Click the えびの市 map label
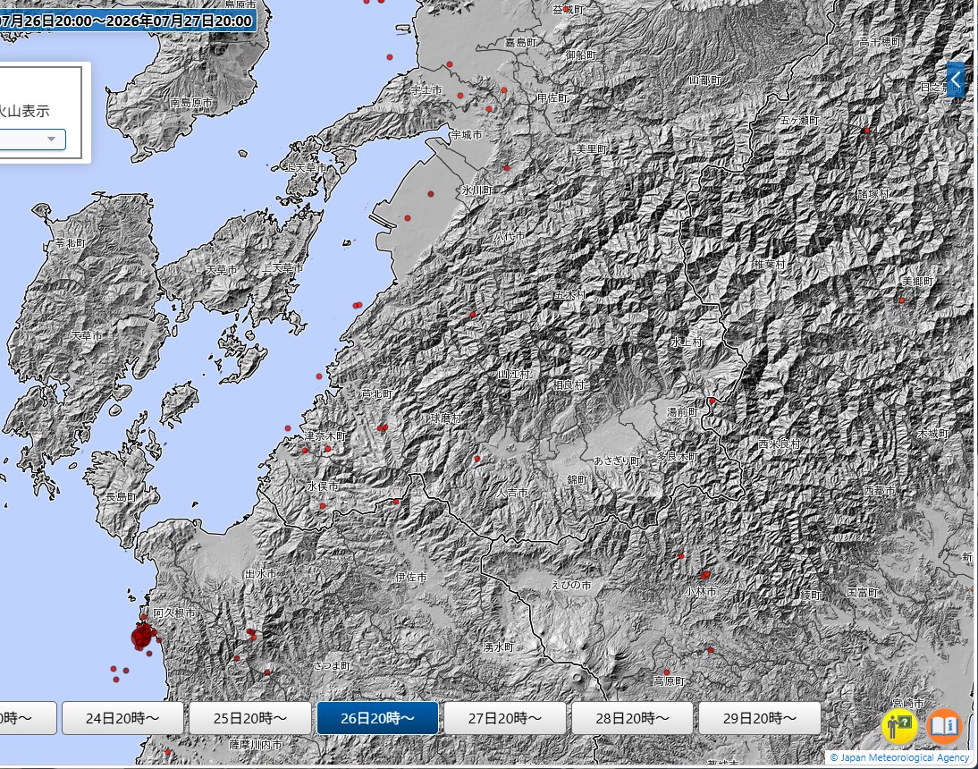 [x=570, y=585]
